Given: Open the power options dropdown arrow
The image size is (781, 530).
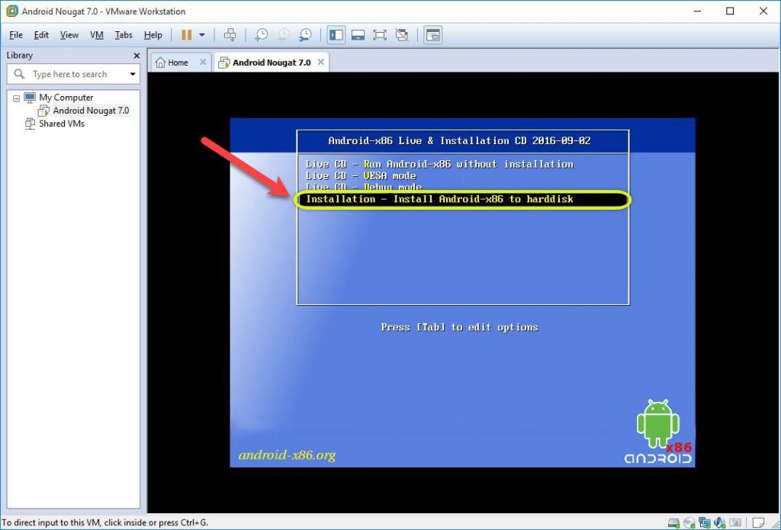Looking at the screenshot, I should [x=201, y=34].
